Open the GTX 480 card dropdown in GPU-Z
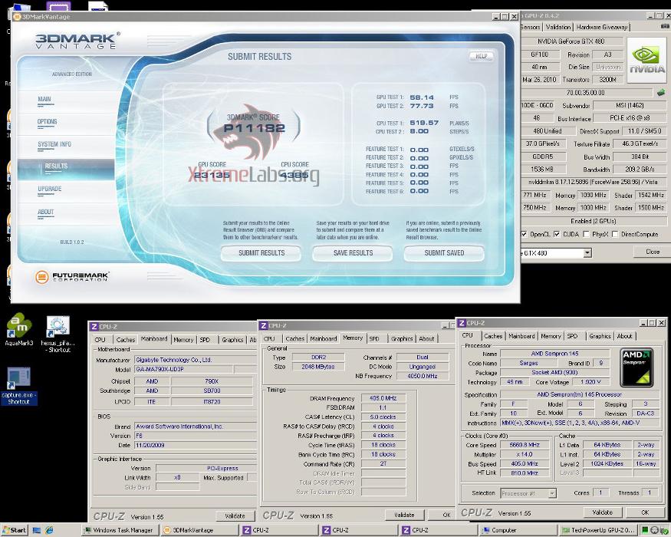 tap(587, 253)
